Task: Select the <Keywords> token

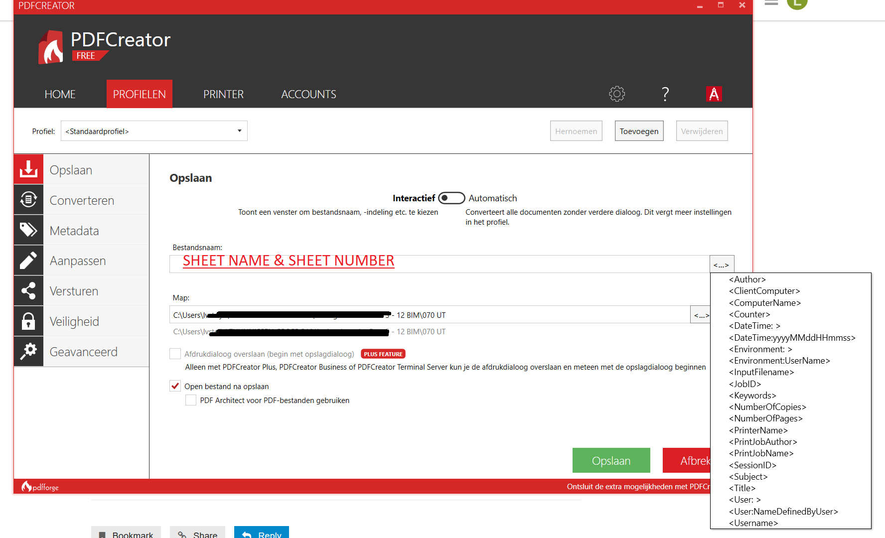Action: pyautogui.click(x=752, y=396)
